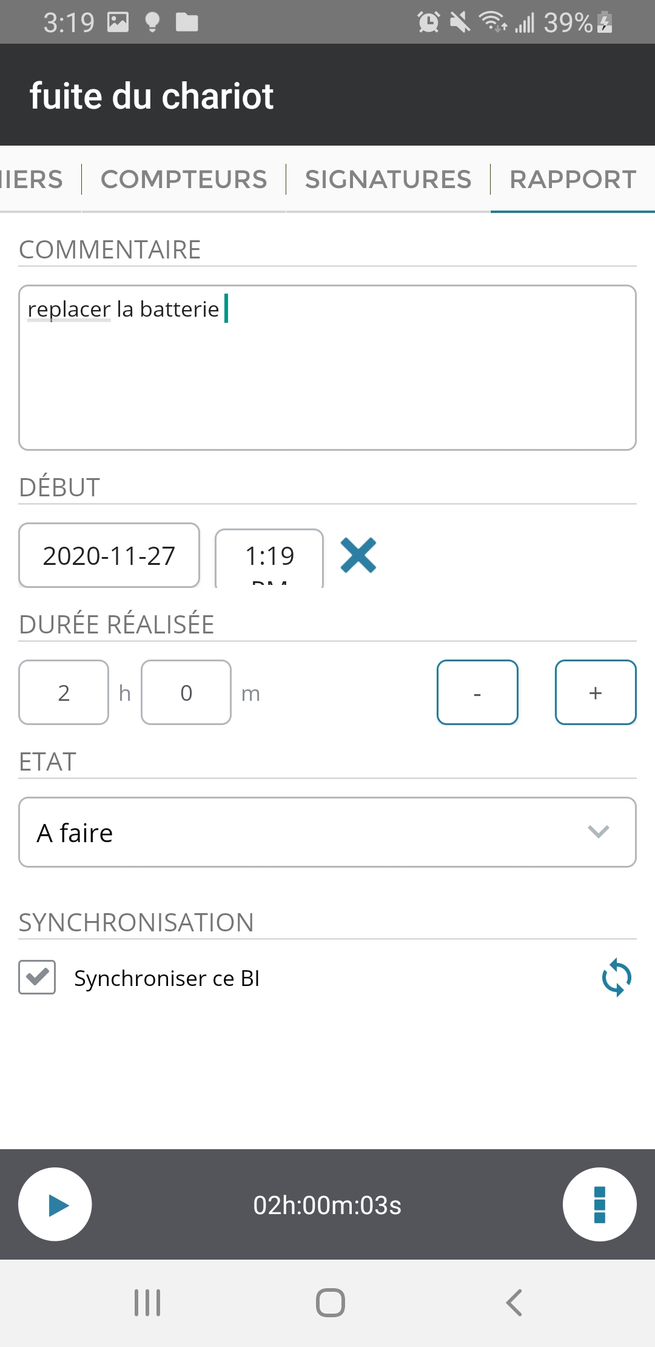Open the start date picker 2020-11-27
Viewport: 655px width, 1347px height.
(109, 555)
